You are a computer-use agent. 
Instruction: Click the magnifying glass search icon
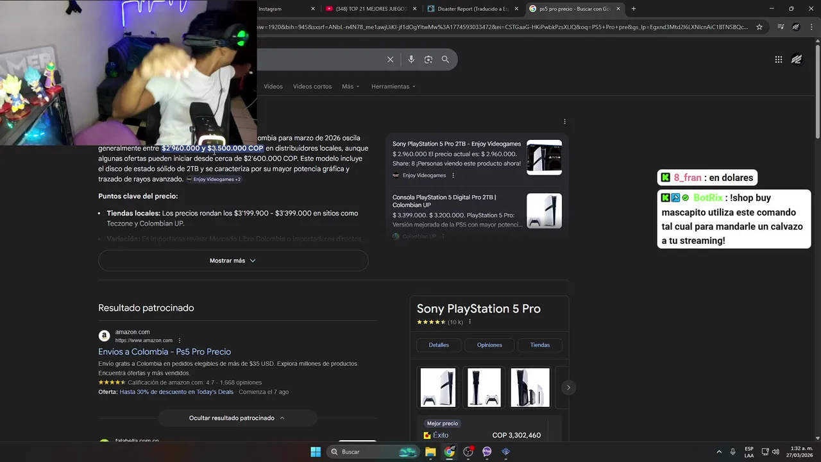pyautogui.click(x=445, y=60)
